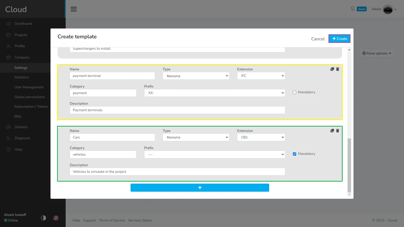Image resolution: width=404 pixels, height=227 pixels.
Task: Click the blue plus bar to add entry
Action: coord(200,188)
